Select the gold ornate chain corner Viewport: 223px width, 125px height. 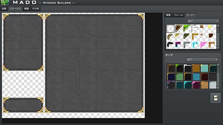pos(170,37)
